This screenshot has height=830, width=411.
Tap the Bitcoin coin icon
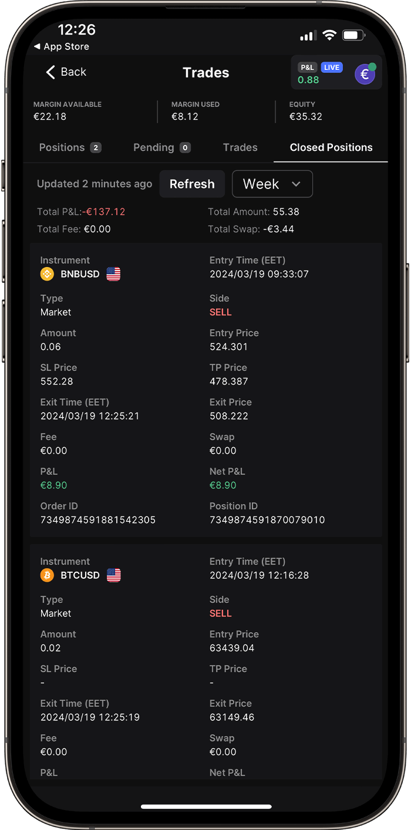click(x=47, y=575)
